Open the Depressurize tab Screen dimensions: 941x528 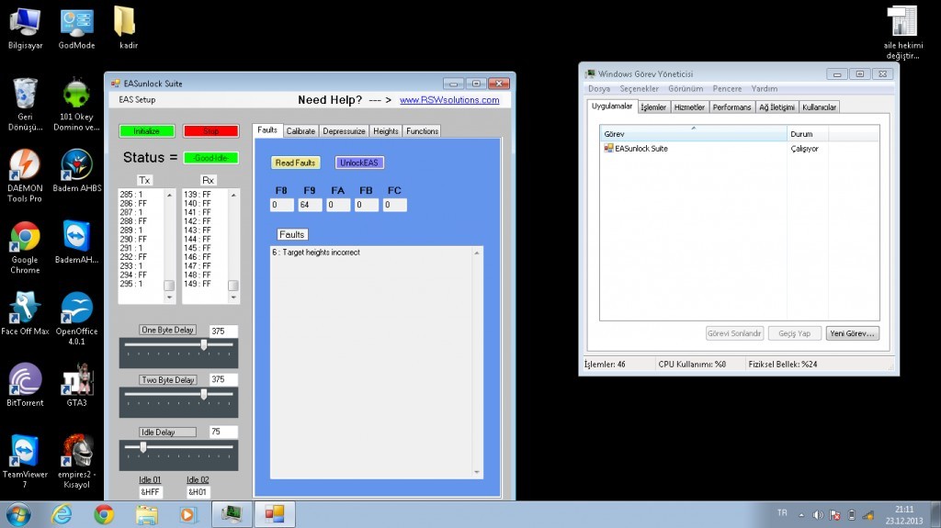coord(344,131)
